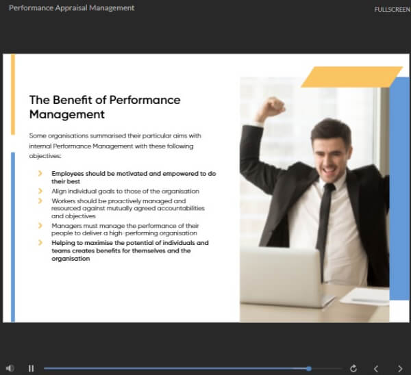This screenshot has height=375, width=411.
Task: Select the 'Align individual goals' bullet text
Action: click(x=125, y=191)
